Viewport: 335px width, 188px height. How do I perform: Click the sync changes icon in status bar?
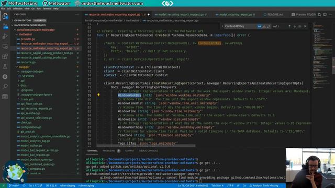[24, 186]
